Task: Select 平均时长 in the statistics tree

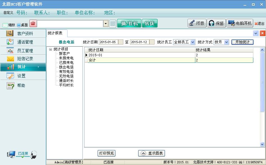Action: (66, 85)
